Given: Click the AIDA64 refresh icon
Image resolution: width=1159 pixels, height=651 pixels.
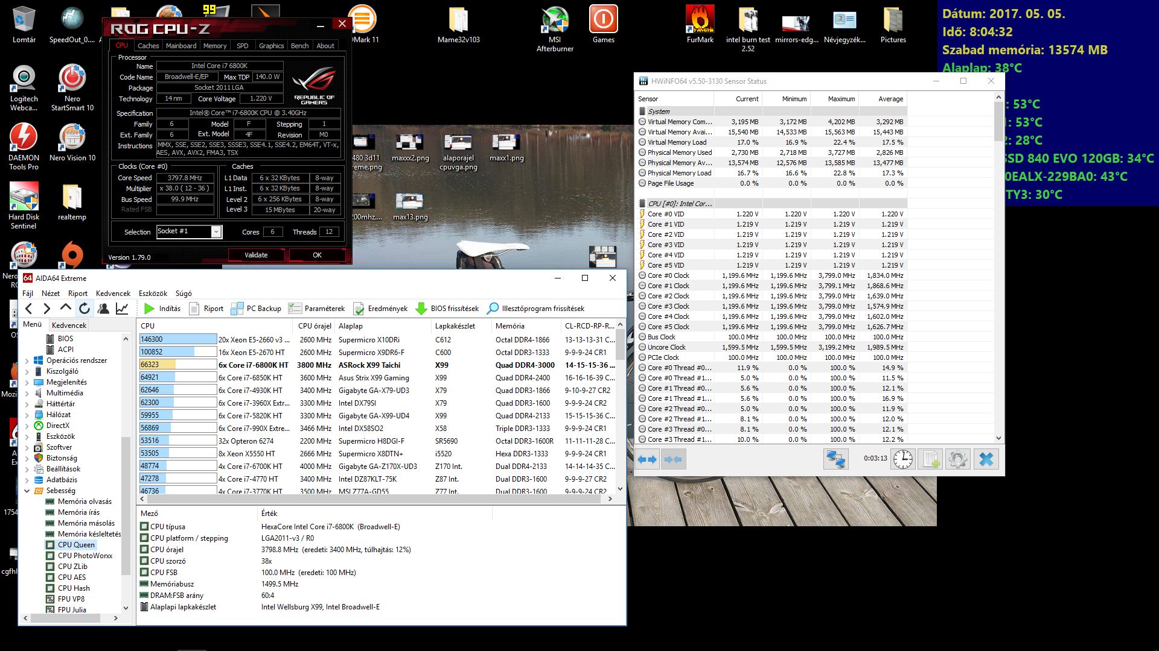Looking at the screenshot, I should pos(85,309).
